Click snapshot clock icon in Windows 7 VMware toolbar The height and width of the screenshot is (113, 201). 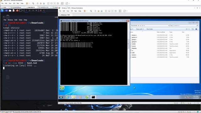(x=95, y=11)
